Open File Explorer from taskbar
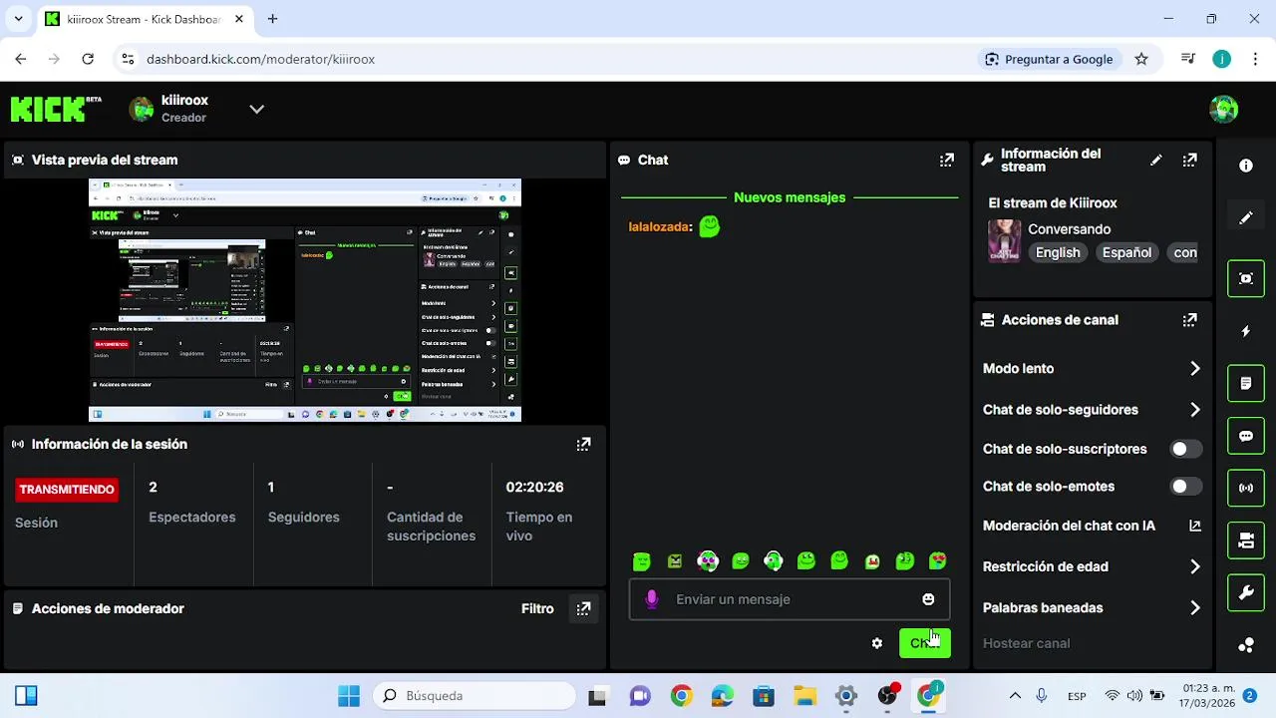1276x718 pixels. (x=804, y=696)
